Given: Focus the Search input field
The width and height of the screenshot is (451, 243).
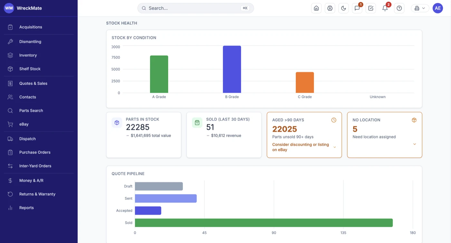Looking at the screenshot, I should point(196,8).
